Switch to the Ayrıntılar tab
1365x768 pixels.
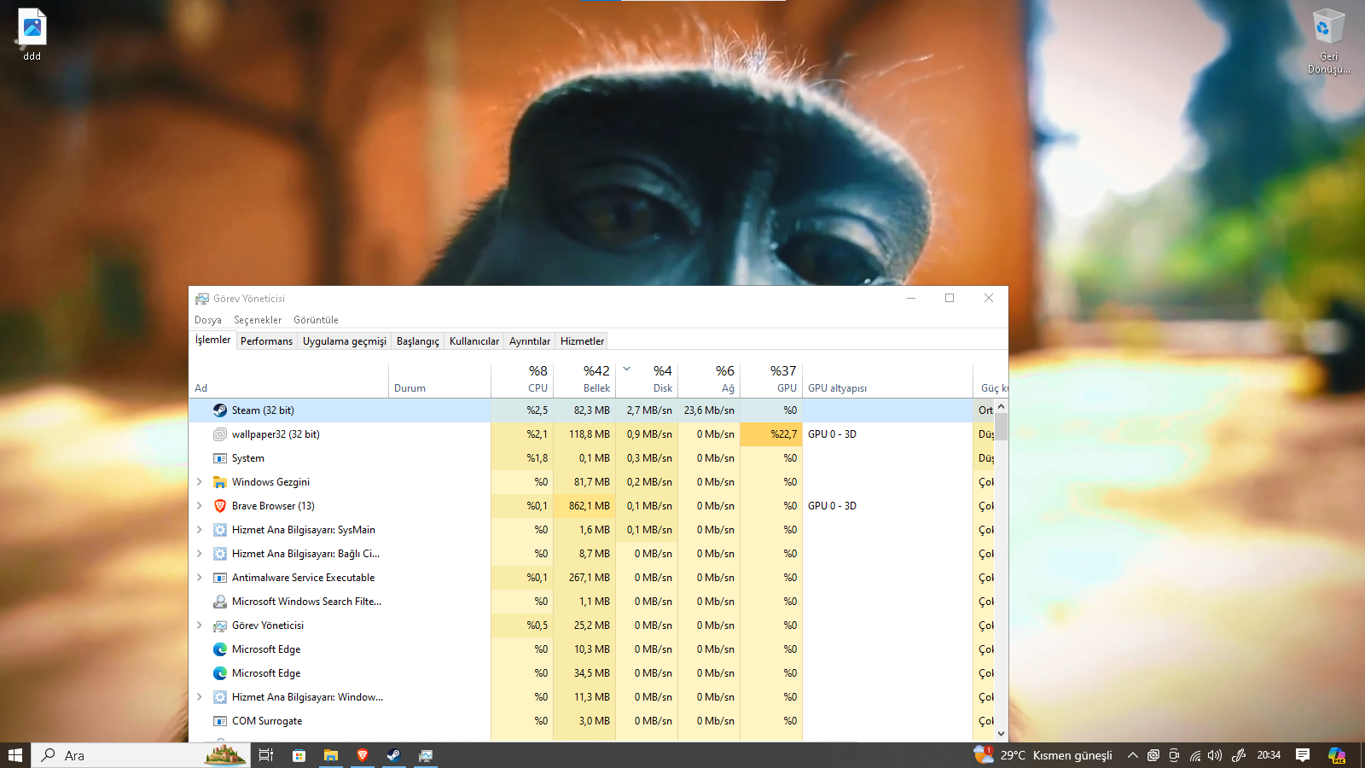coord(530,341)
